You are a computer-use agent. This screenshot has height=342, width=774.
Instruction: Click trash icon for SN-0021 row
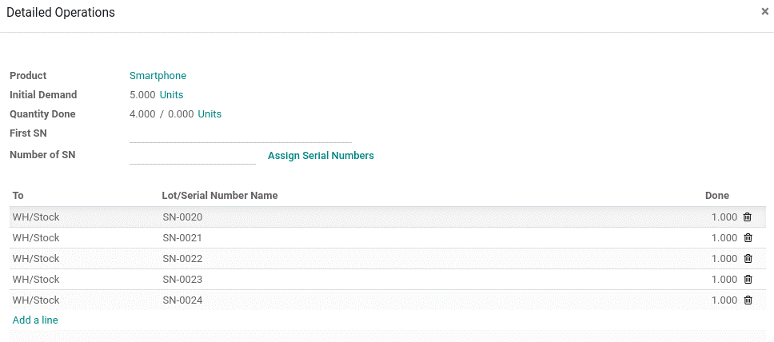[748, 238]
